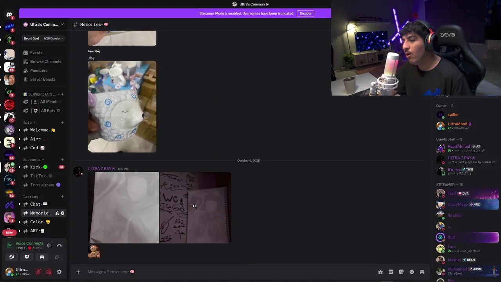Add channel to SERVER STATS category
Screen dimensions: 501x282
point(62,94)
